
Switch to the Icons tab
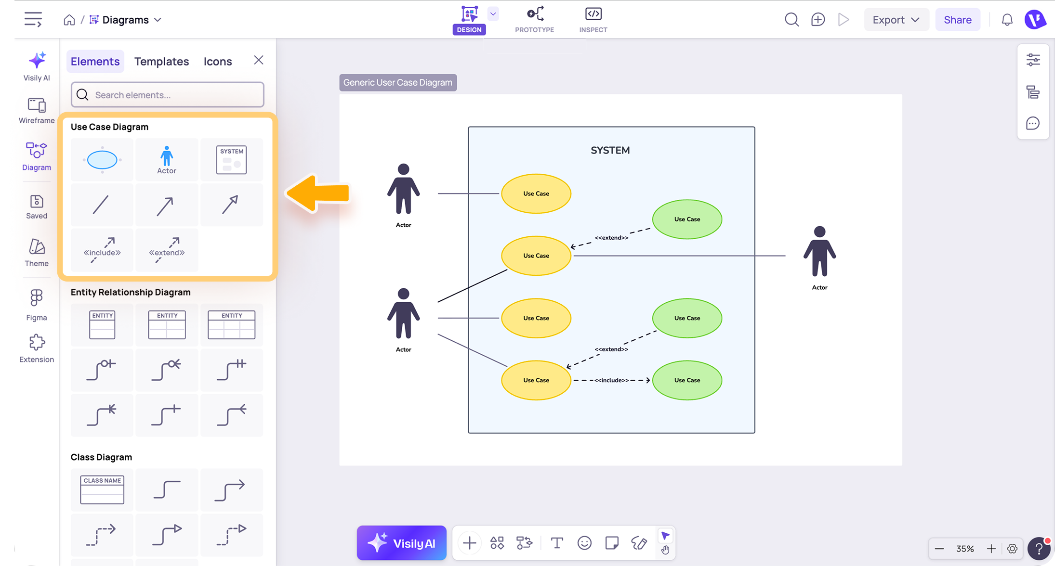point(218,61)
